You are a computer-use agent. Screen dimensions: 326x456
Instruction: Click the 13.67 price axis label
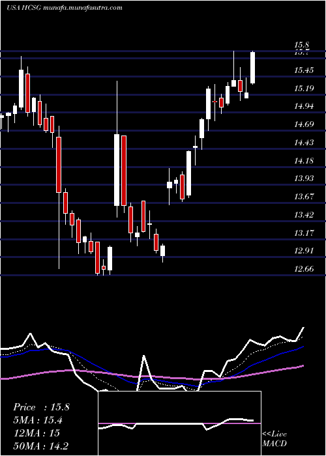coord(304,196)
